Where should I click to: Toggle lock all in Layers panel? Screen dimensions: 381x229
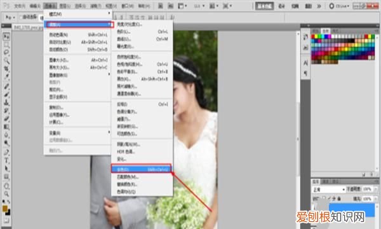(x=339, y=198)
